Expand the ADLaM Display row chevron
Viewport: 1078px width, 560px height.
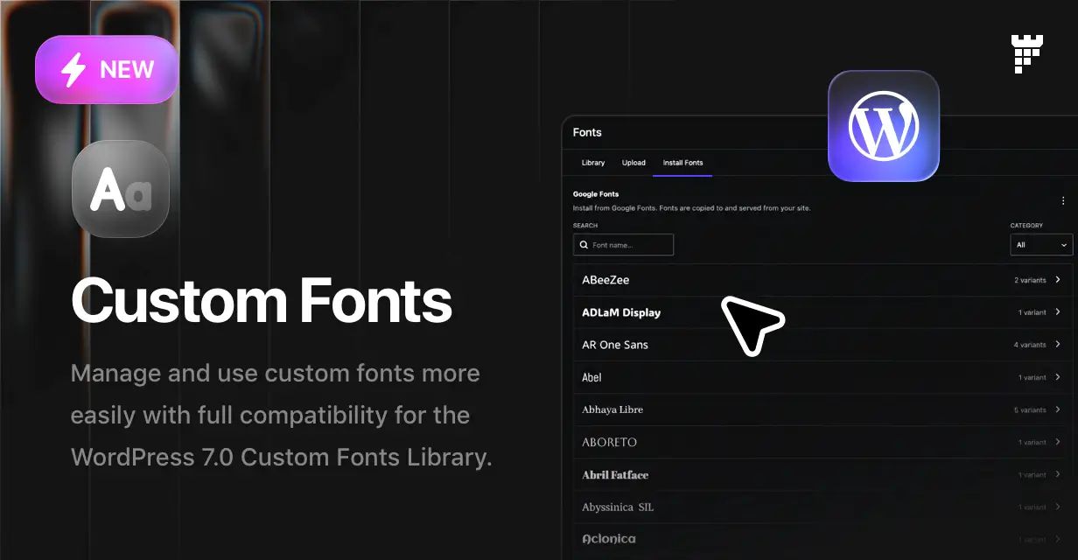[x=1058, y=312]
